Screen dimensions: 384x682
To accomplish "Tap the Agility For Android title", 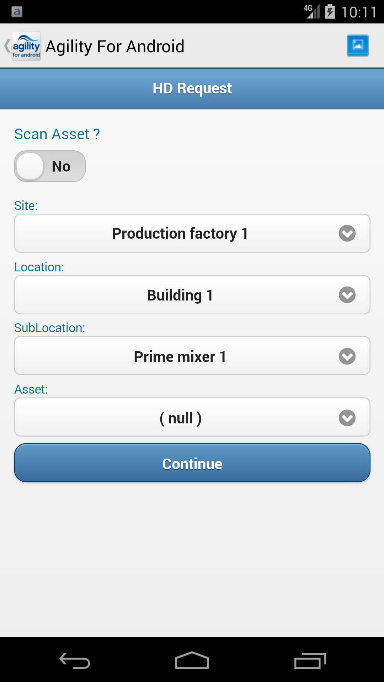I will point(115,47).
